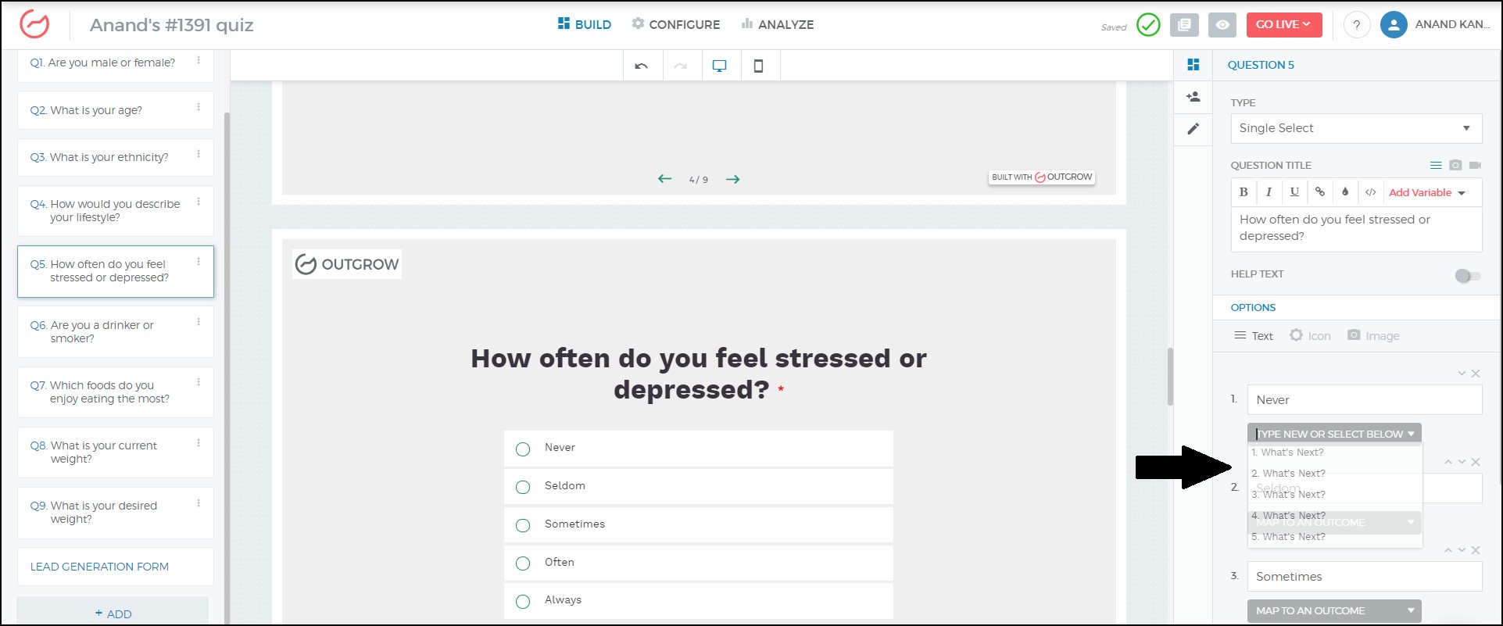Click Add to create new question

113,613
